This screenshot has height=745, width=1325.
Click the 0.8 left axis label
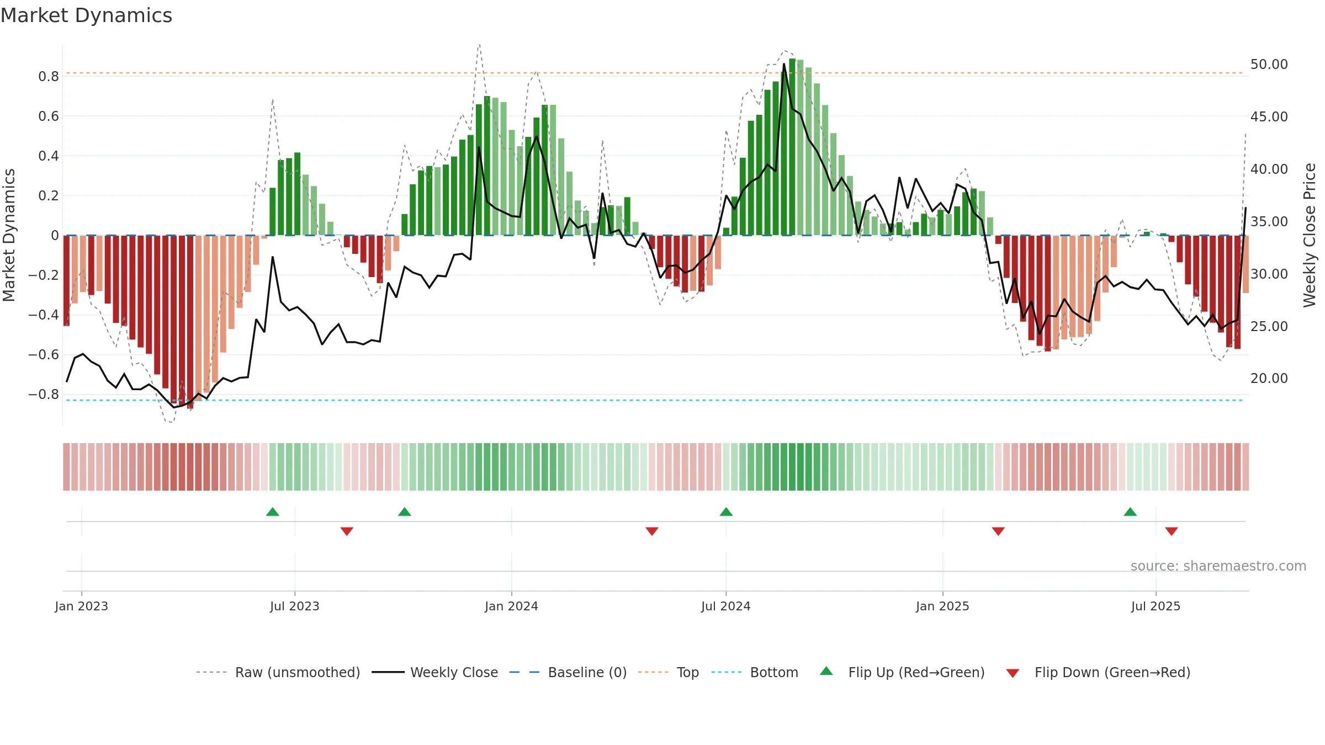tap(49, 77)
